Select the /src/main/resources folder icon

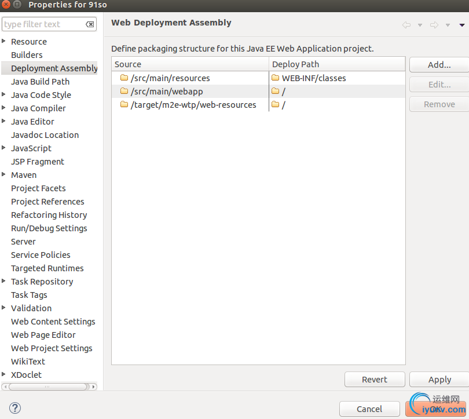(x=124, y=78)
